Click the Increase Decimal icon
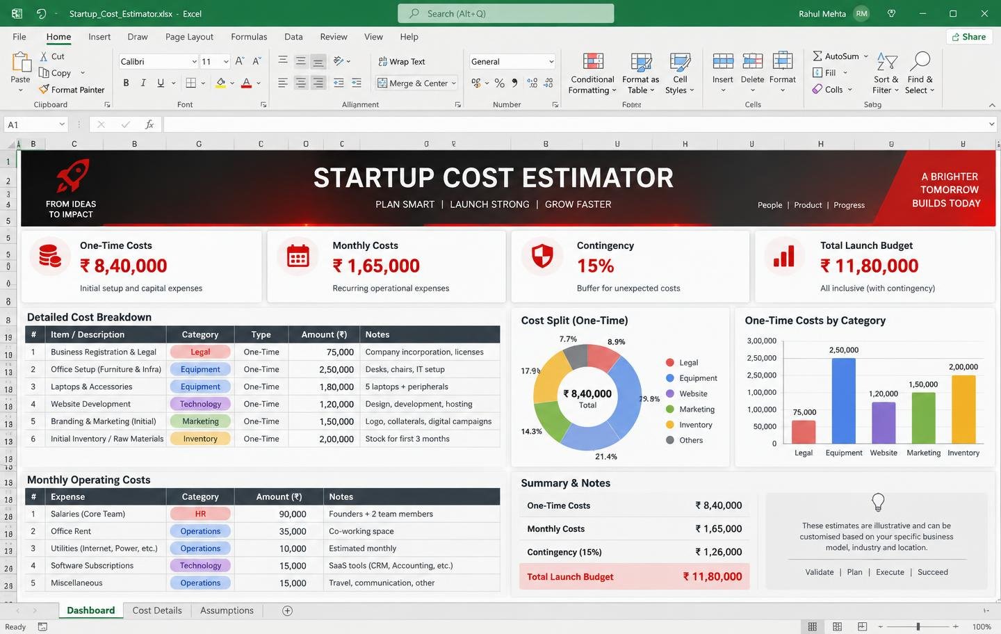The width and height of the screenshot is (1001, 634). 532,83
